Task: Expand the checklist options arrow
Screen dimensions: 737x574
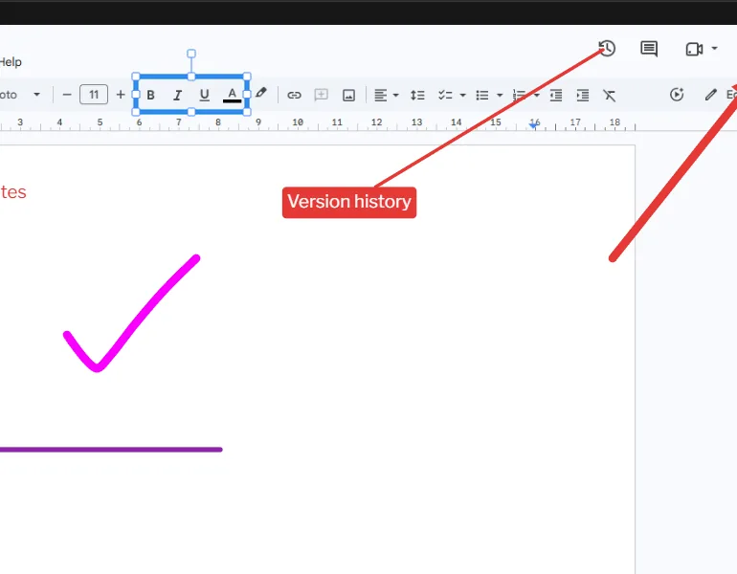Action: (462, 96)
